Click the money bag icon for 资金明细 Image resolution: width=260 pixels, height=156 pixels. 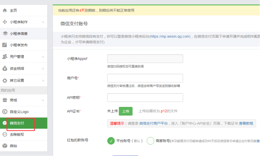[5, 68]
